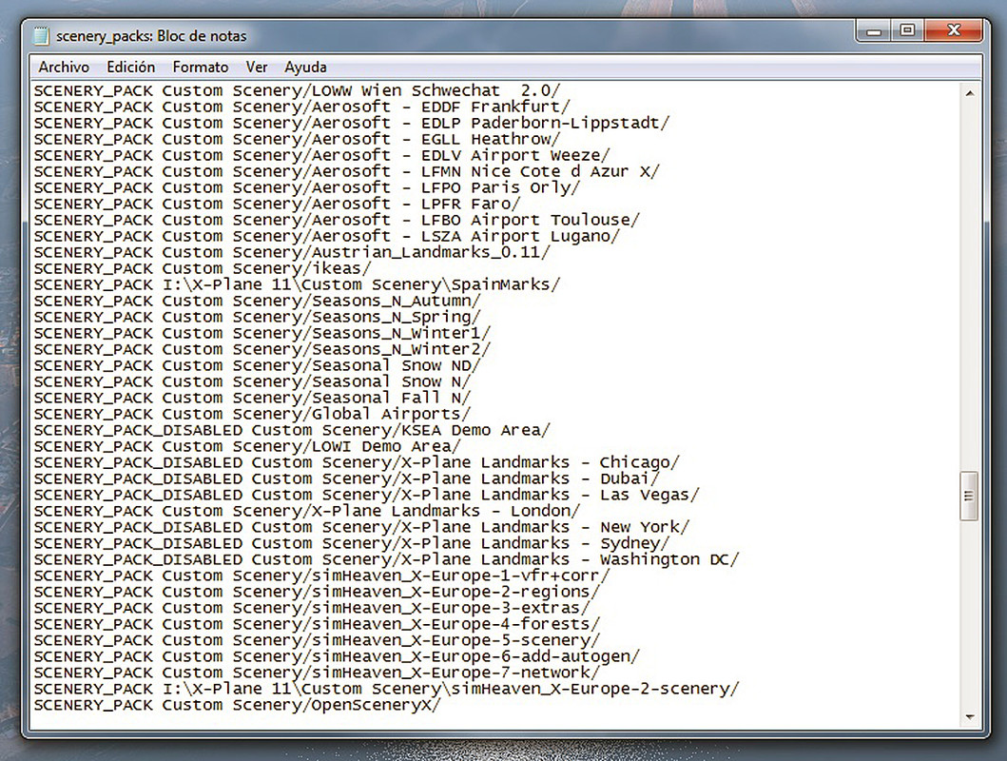Click the X-Plane Landmarks - Las Vegas line
Image resolution: width=1007 pixels, height=761 pixels.
click(367, 495)
